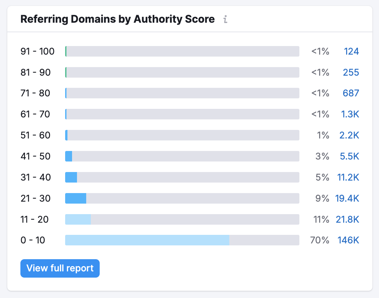Open the 19.4K domains link for 21-30
Screen dimensions: 379x298
(x=348, y=198)
